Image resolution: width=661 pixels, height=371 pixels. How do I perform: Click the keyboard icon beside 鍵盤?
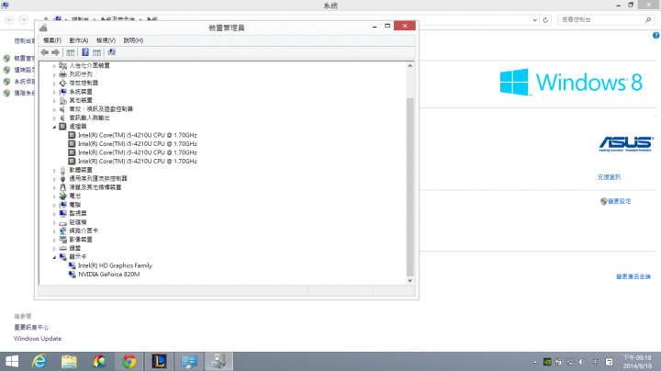(x=62, y=248)
